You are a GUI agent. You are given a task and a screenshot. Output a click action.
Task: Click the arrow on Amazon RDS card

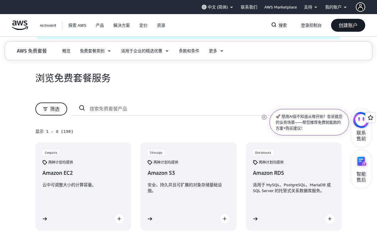coord(255,219)
